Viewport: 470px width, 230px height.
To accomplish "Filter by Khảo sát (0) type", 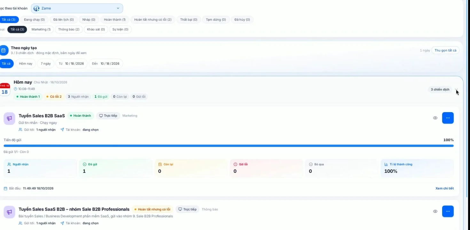I will coord(96,29).
